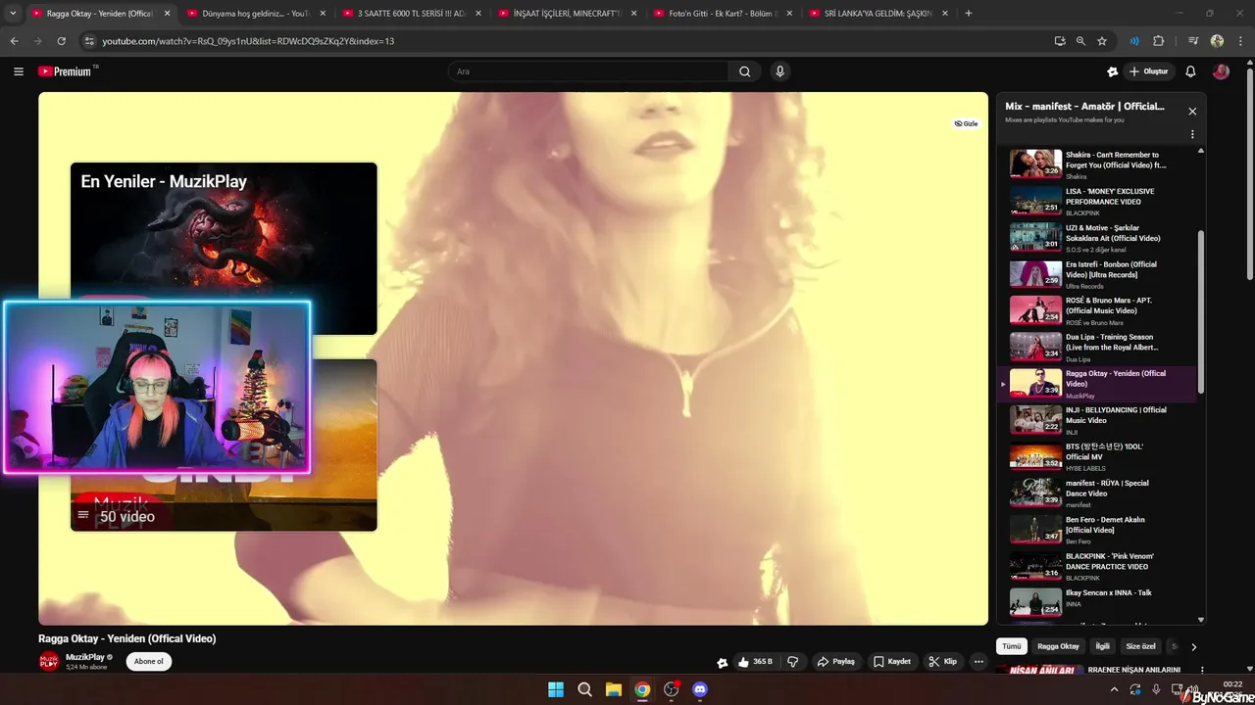Image resolution: width=1255 pixels, height=705 pixels.
Task: Play Ben Fero - Demet Akalın
Action: [1098, 530]
